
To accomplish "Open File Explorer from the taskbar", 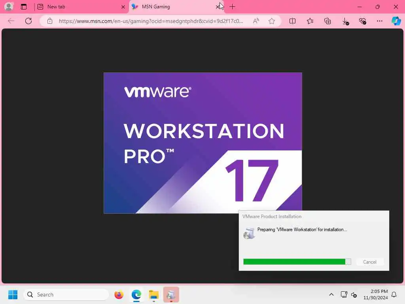I will [x=154, y=294].
